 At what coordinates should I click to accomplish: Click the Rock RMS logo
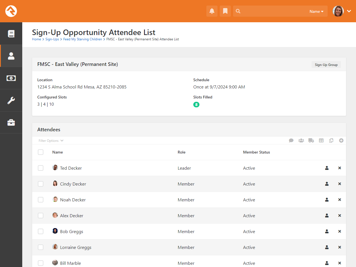(11, 11)
